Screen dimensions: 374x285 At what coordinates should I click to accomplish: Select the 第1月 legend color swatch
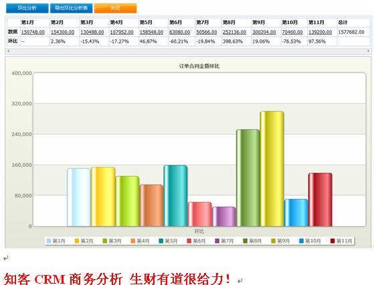point(49,241)
